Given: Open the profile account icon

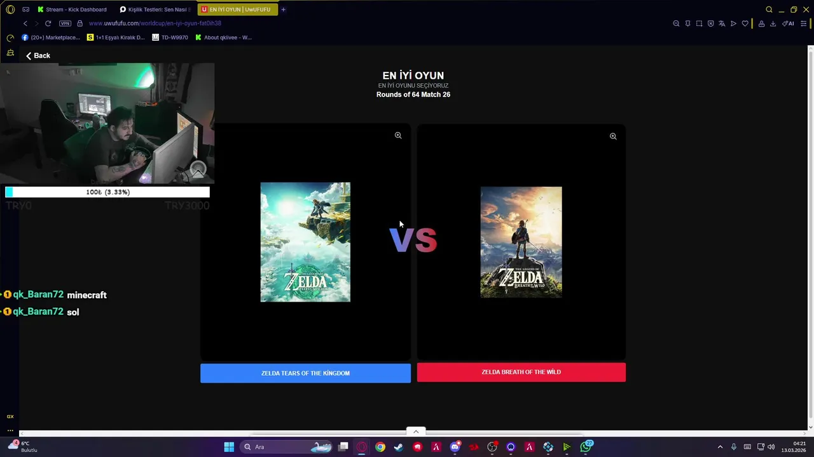Looking at the screenshot, I should [x=761, y=23].
